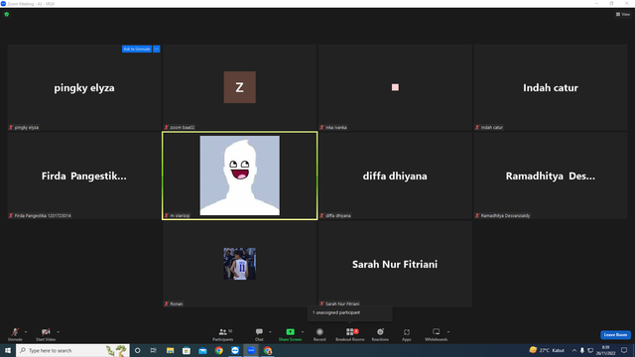Open the Apps panel

[407, 334]
